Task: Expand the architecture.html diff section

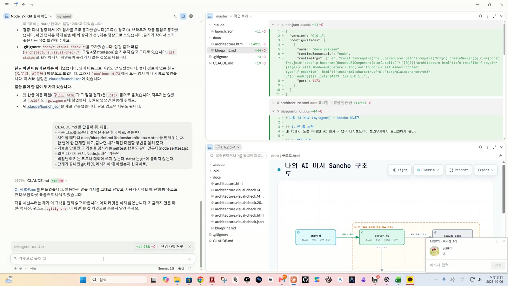Action: (273, 103)
